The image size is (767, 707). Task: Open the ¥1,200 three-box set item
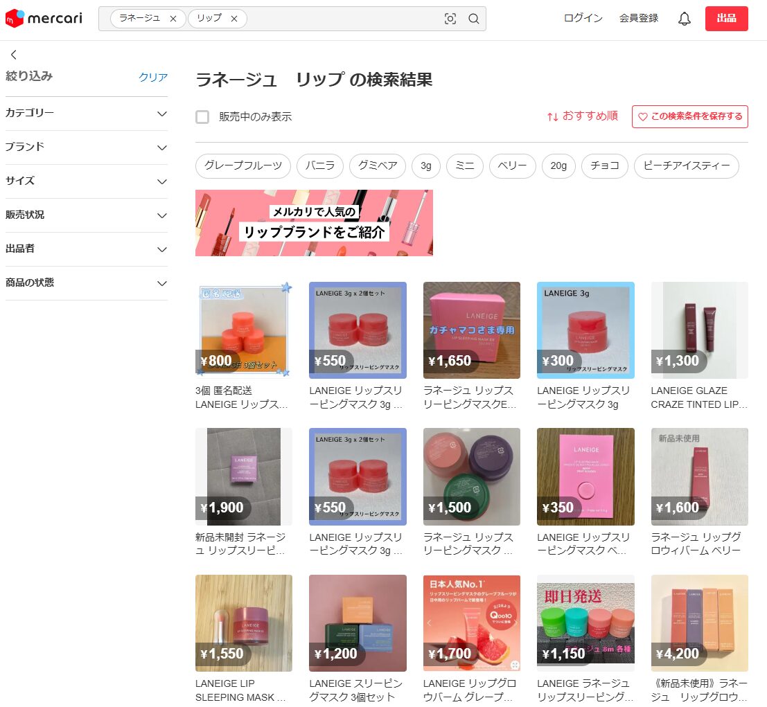(x=358, y=623)
